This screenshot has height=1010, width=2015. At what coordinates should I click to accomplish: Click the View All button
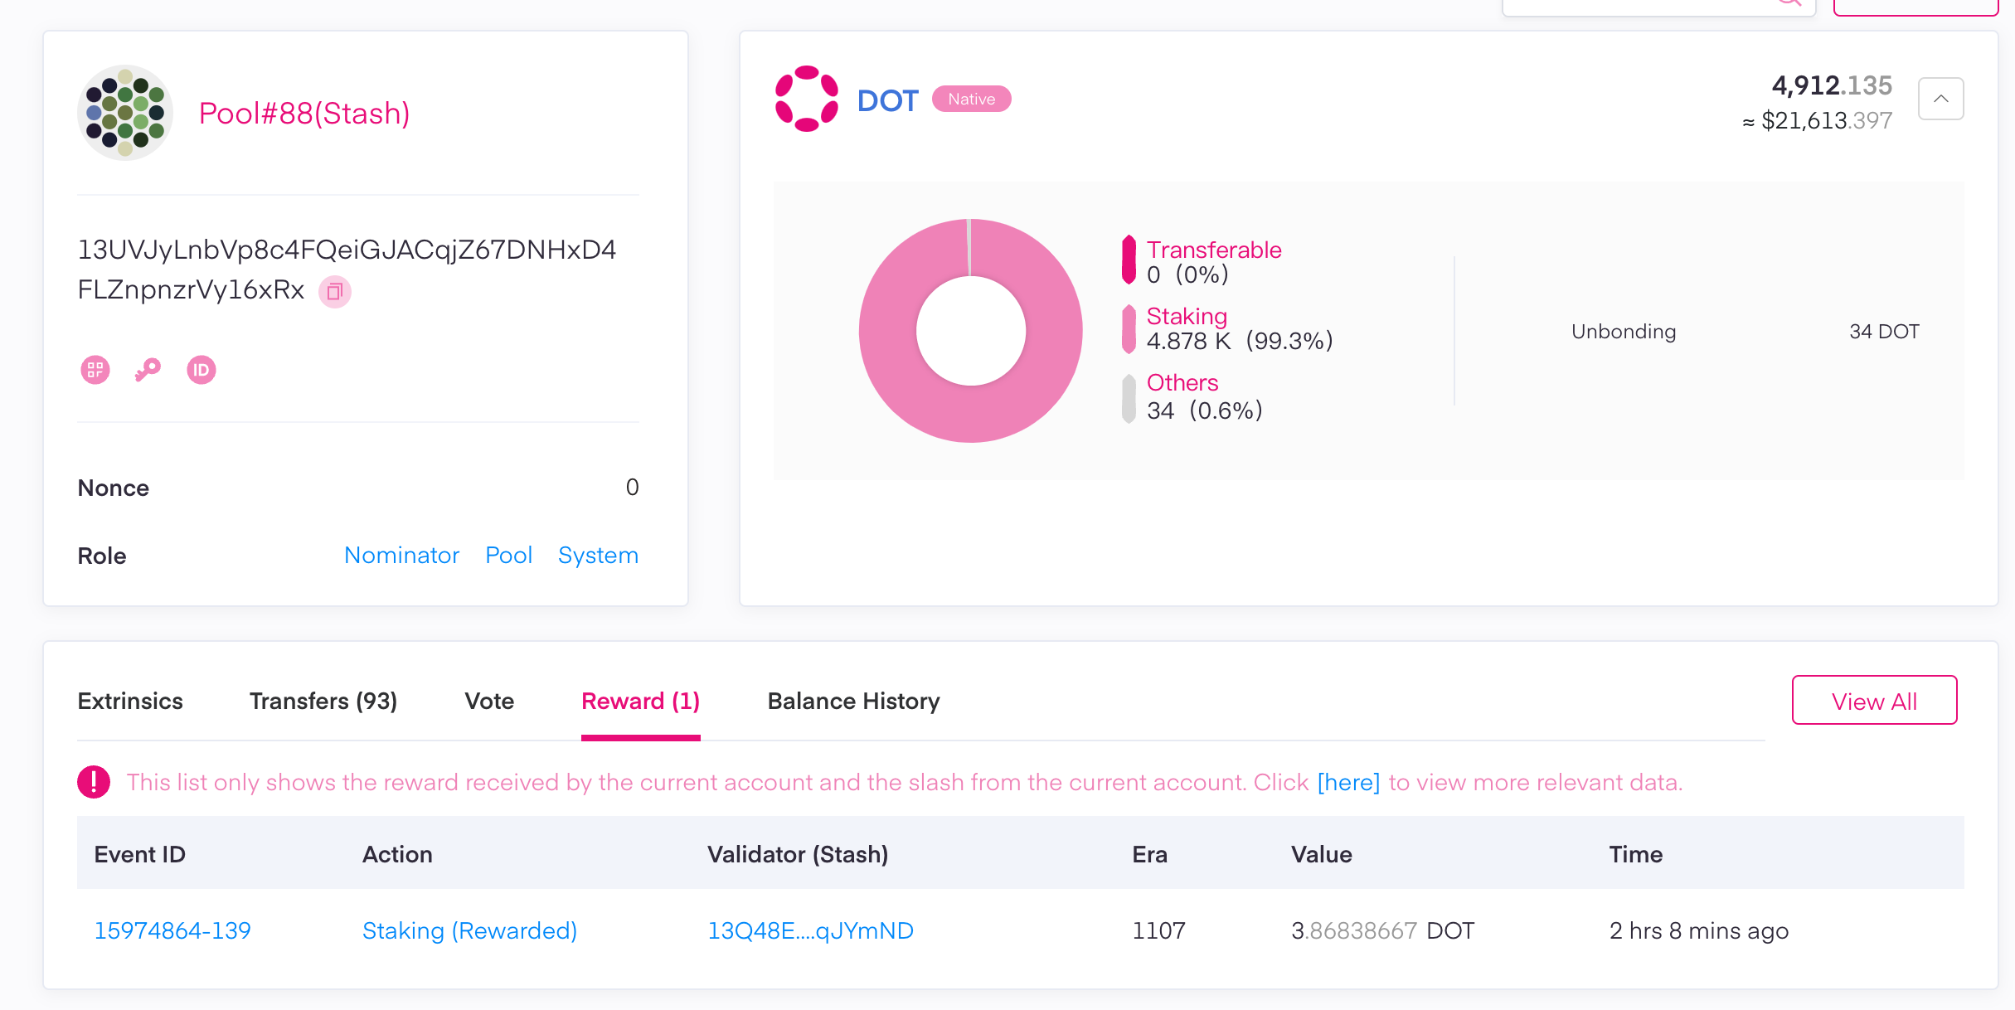[x=1873, y=700]
